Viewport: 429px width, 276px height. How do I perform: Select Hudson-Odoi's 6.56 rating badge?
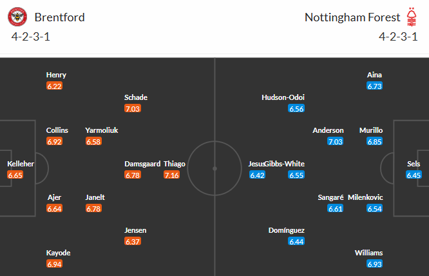296,108
